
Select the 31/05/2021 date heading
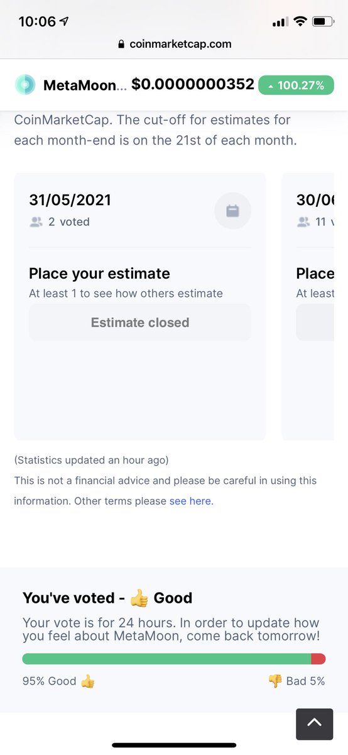coord(70,200)
